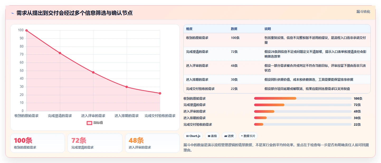Click the page title 需求从提出到交付
The height and width of the screenshot is (163, 381).
click(75, 13)
